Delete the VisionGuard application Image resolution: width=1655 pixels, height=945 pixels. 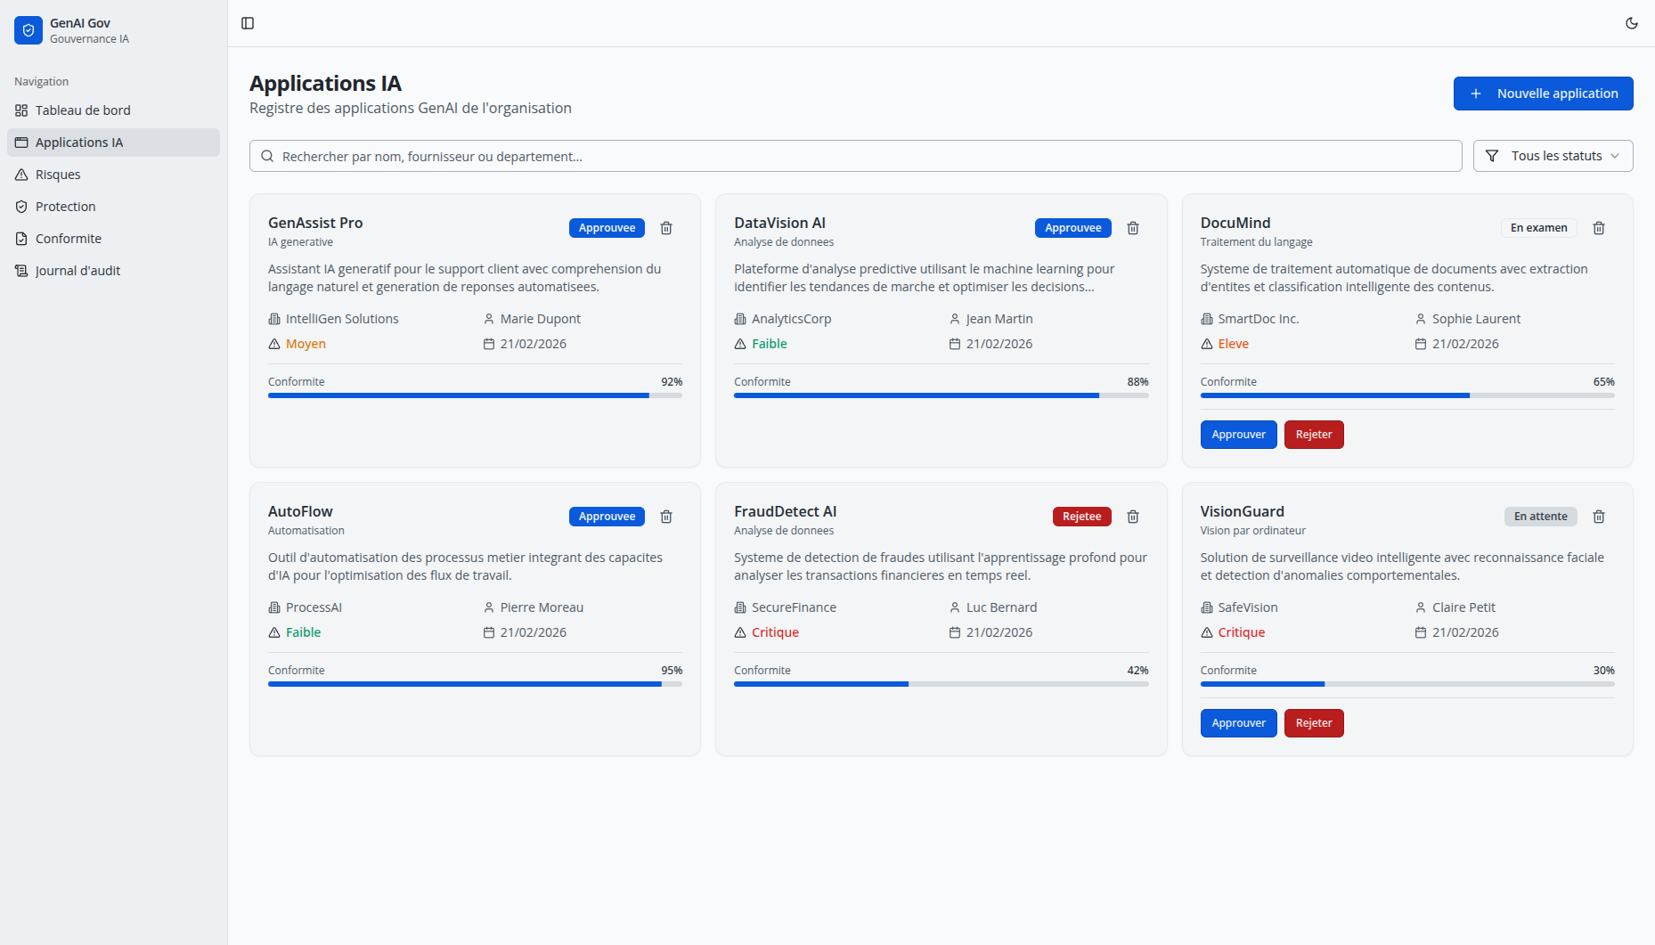coord(1599,517)
